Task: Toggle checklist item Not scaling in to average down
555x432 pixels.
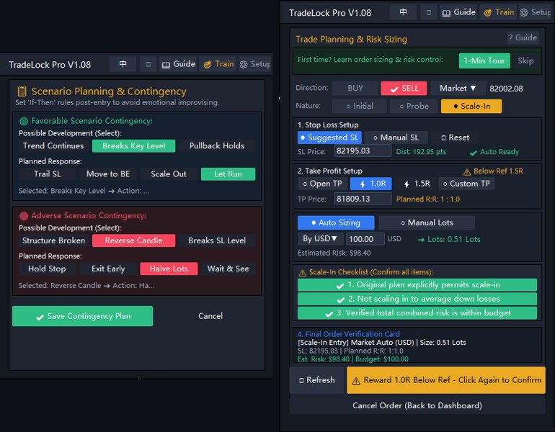Action: 417,299
